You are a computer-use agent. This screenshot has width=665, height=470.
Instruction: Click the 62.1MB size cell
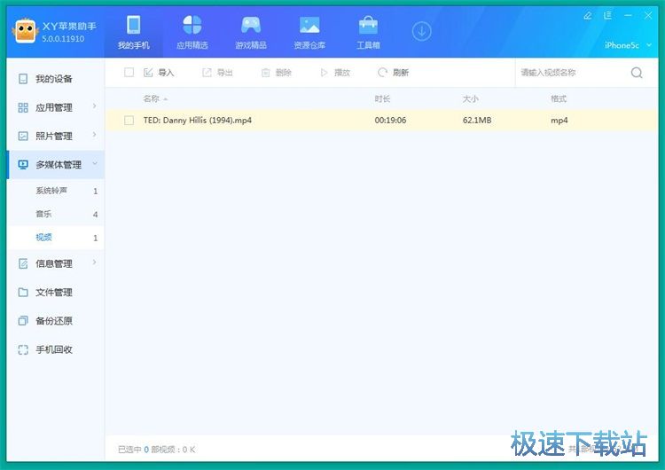click(477, 120)
